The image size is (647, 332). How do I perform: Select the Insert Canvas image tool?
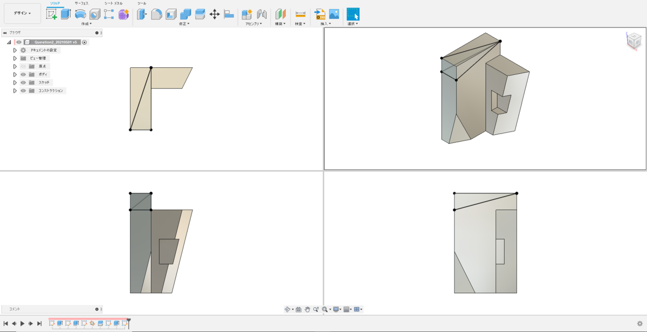click(334, 15)
